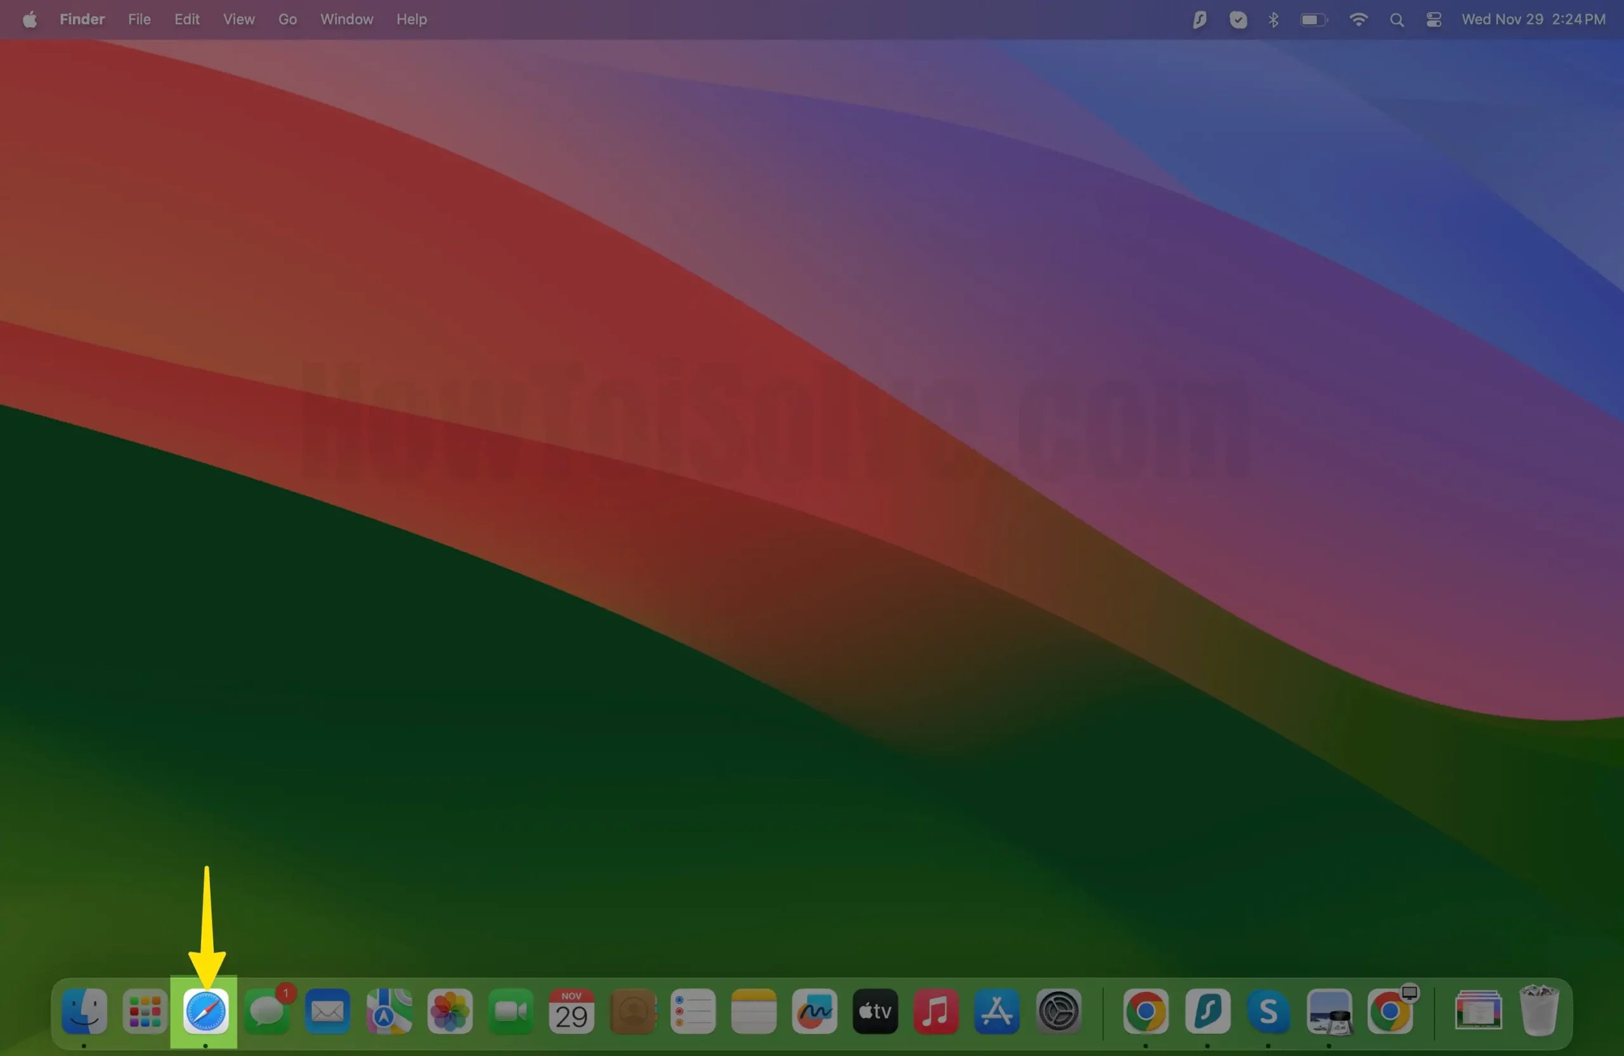Open the Bluetooth status menu

1273,19
